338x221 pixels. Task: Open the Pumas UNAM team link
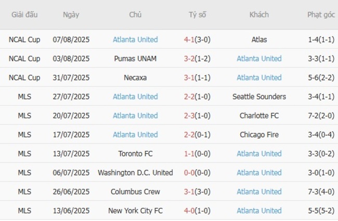click(x=135, y=59)
